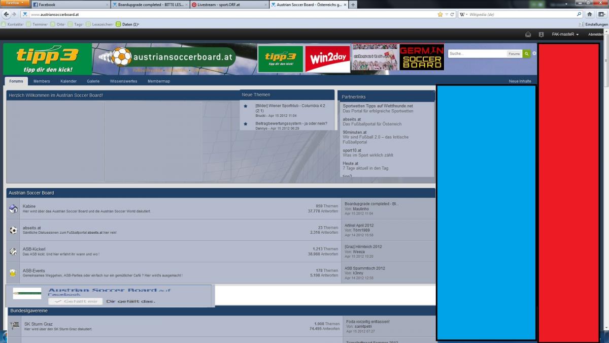The image size is (609, 343).
Task: Click the bookmark star in the address bar
Action: (x=440, y=14)
